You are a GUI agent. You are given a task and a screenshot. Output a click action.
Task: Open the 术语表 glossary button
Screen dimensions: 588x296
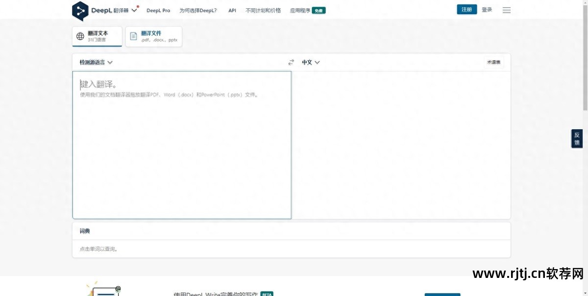[x=493, y=62]
